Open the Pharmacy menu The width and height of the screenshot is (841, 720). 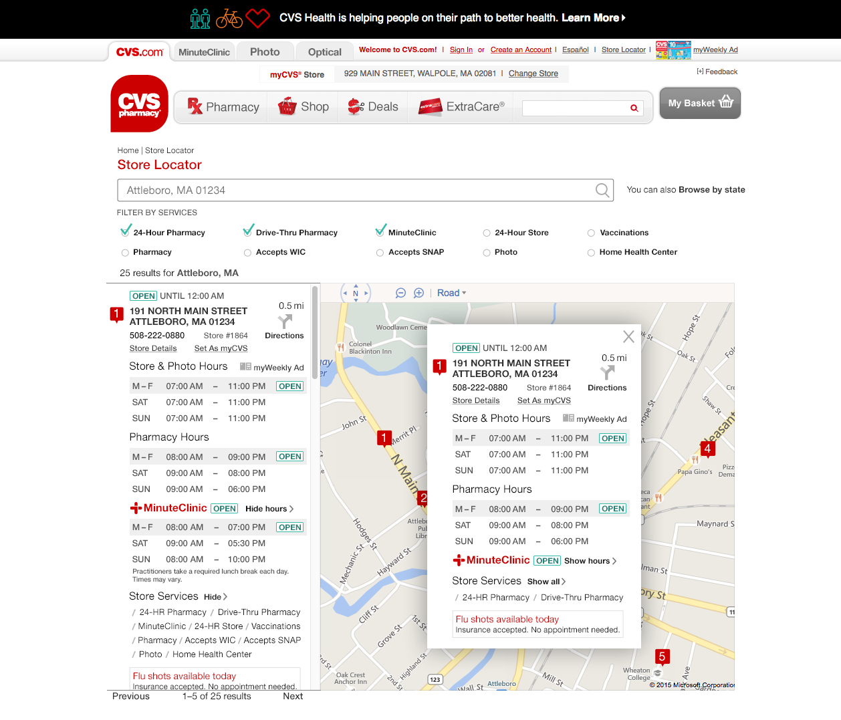point(223,107)
